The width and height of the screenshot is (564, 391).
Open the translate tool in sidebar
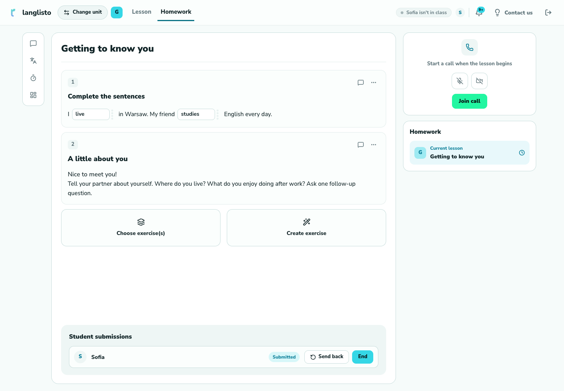coord(33,61)
